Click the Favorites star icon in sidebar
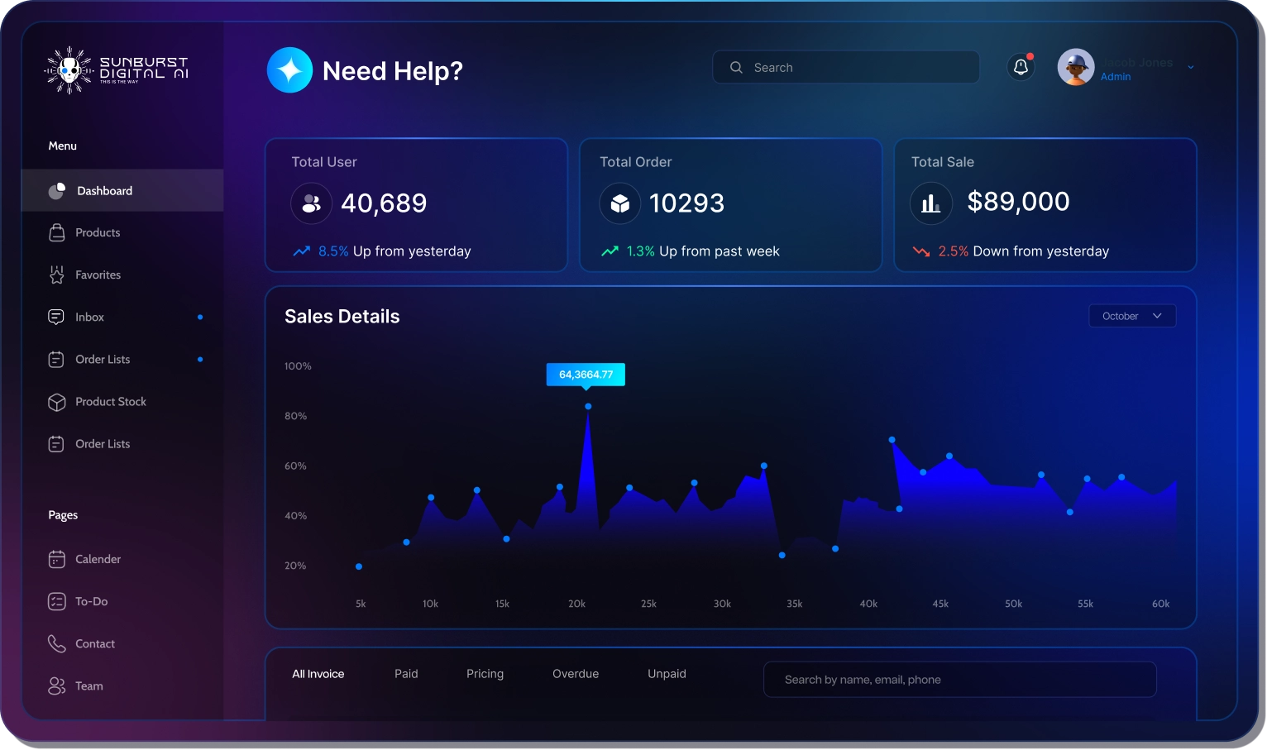This screenshot has width=1267, height=750. point(56,275)
